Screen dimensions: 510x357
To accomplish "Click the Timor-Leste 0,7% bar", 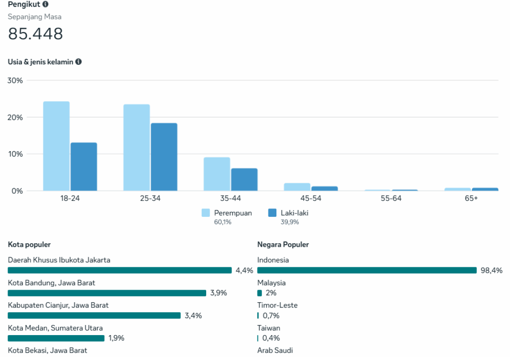I will pyautogui.click(x=258, y=316).
